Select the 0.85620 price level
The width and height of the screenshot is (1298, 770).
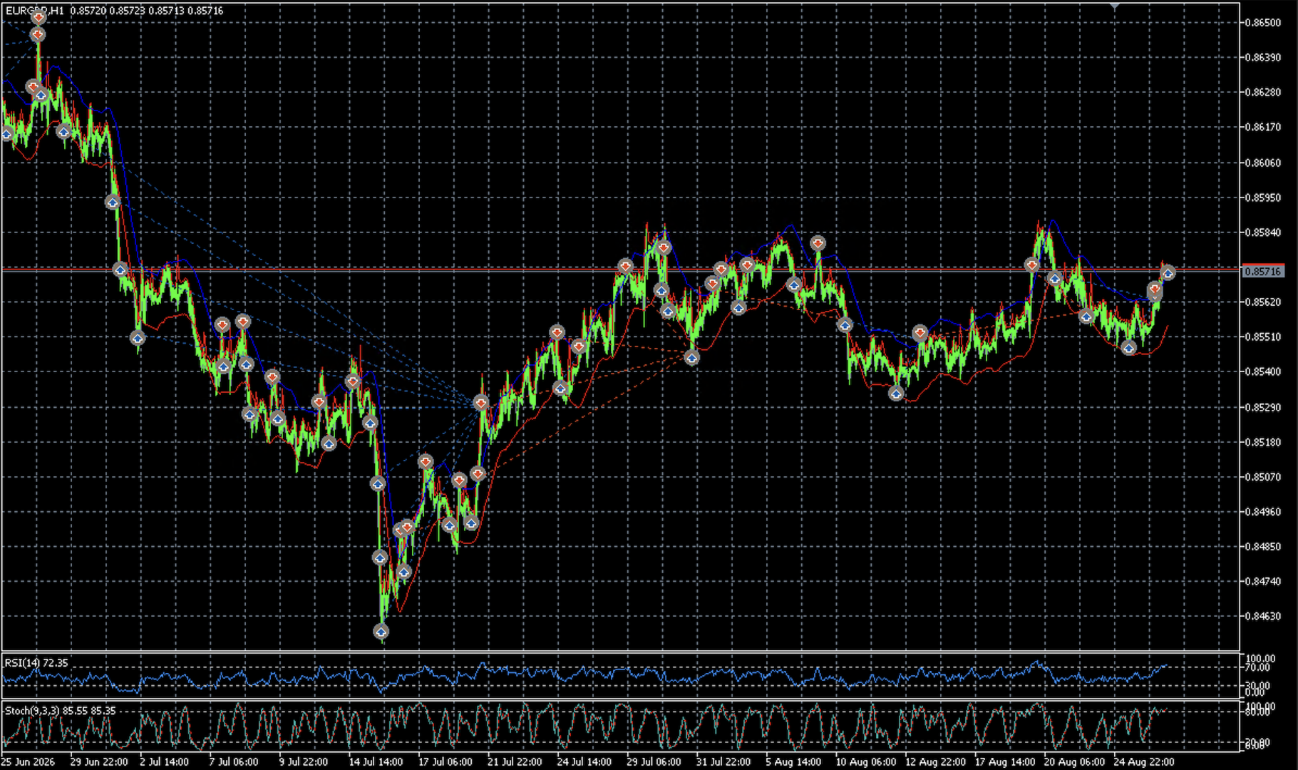1262,302
